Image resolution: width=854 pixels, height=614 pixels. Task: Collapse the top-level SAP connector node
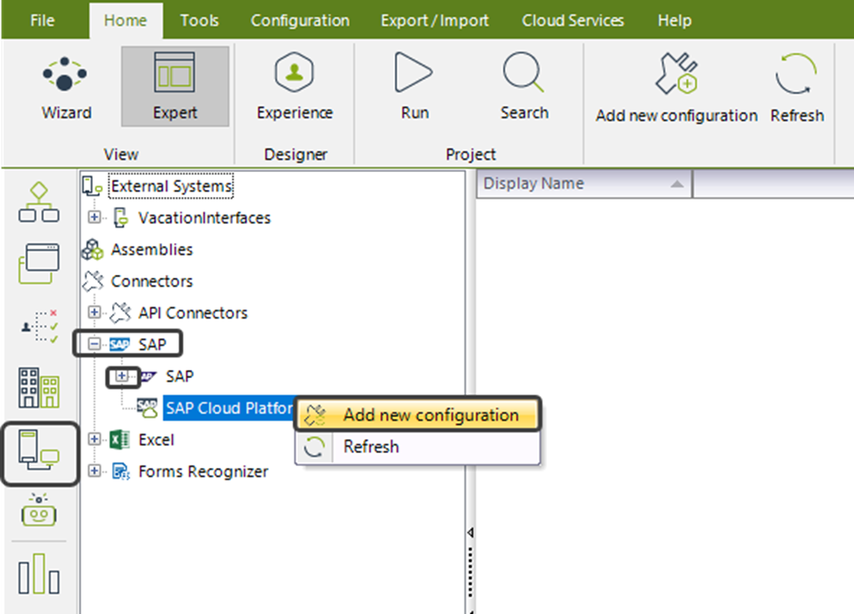pyautogui.click(x=94, y=344)
